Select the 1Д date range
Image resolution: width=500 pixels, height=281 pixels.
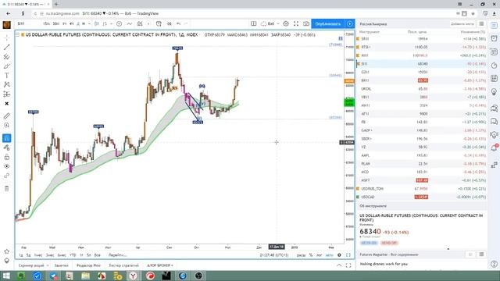[21, 255]
